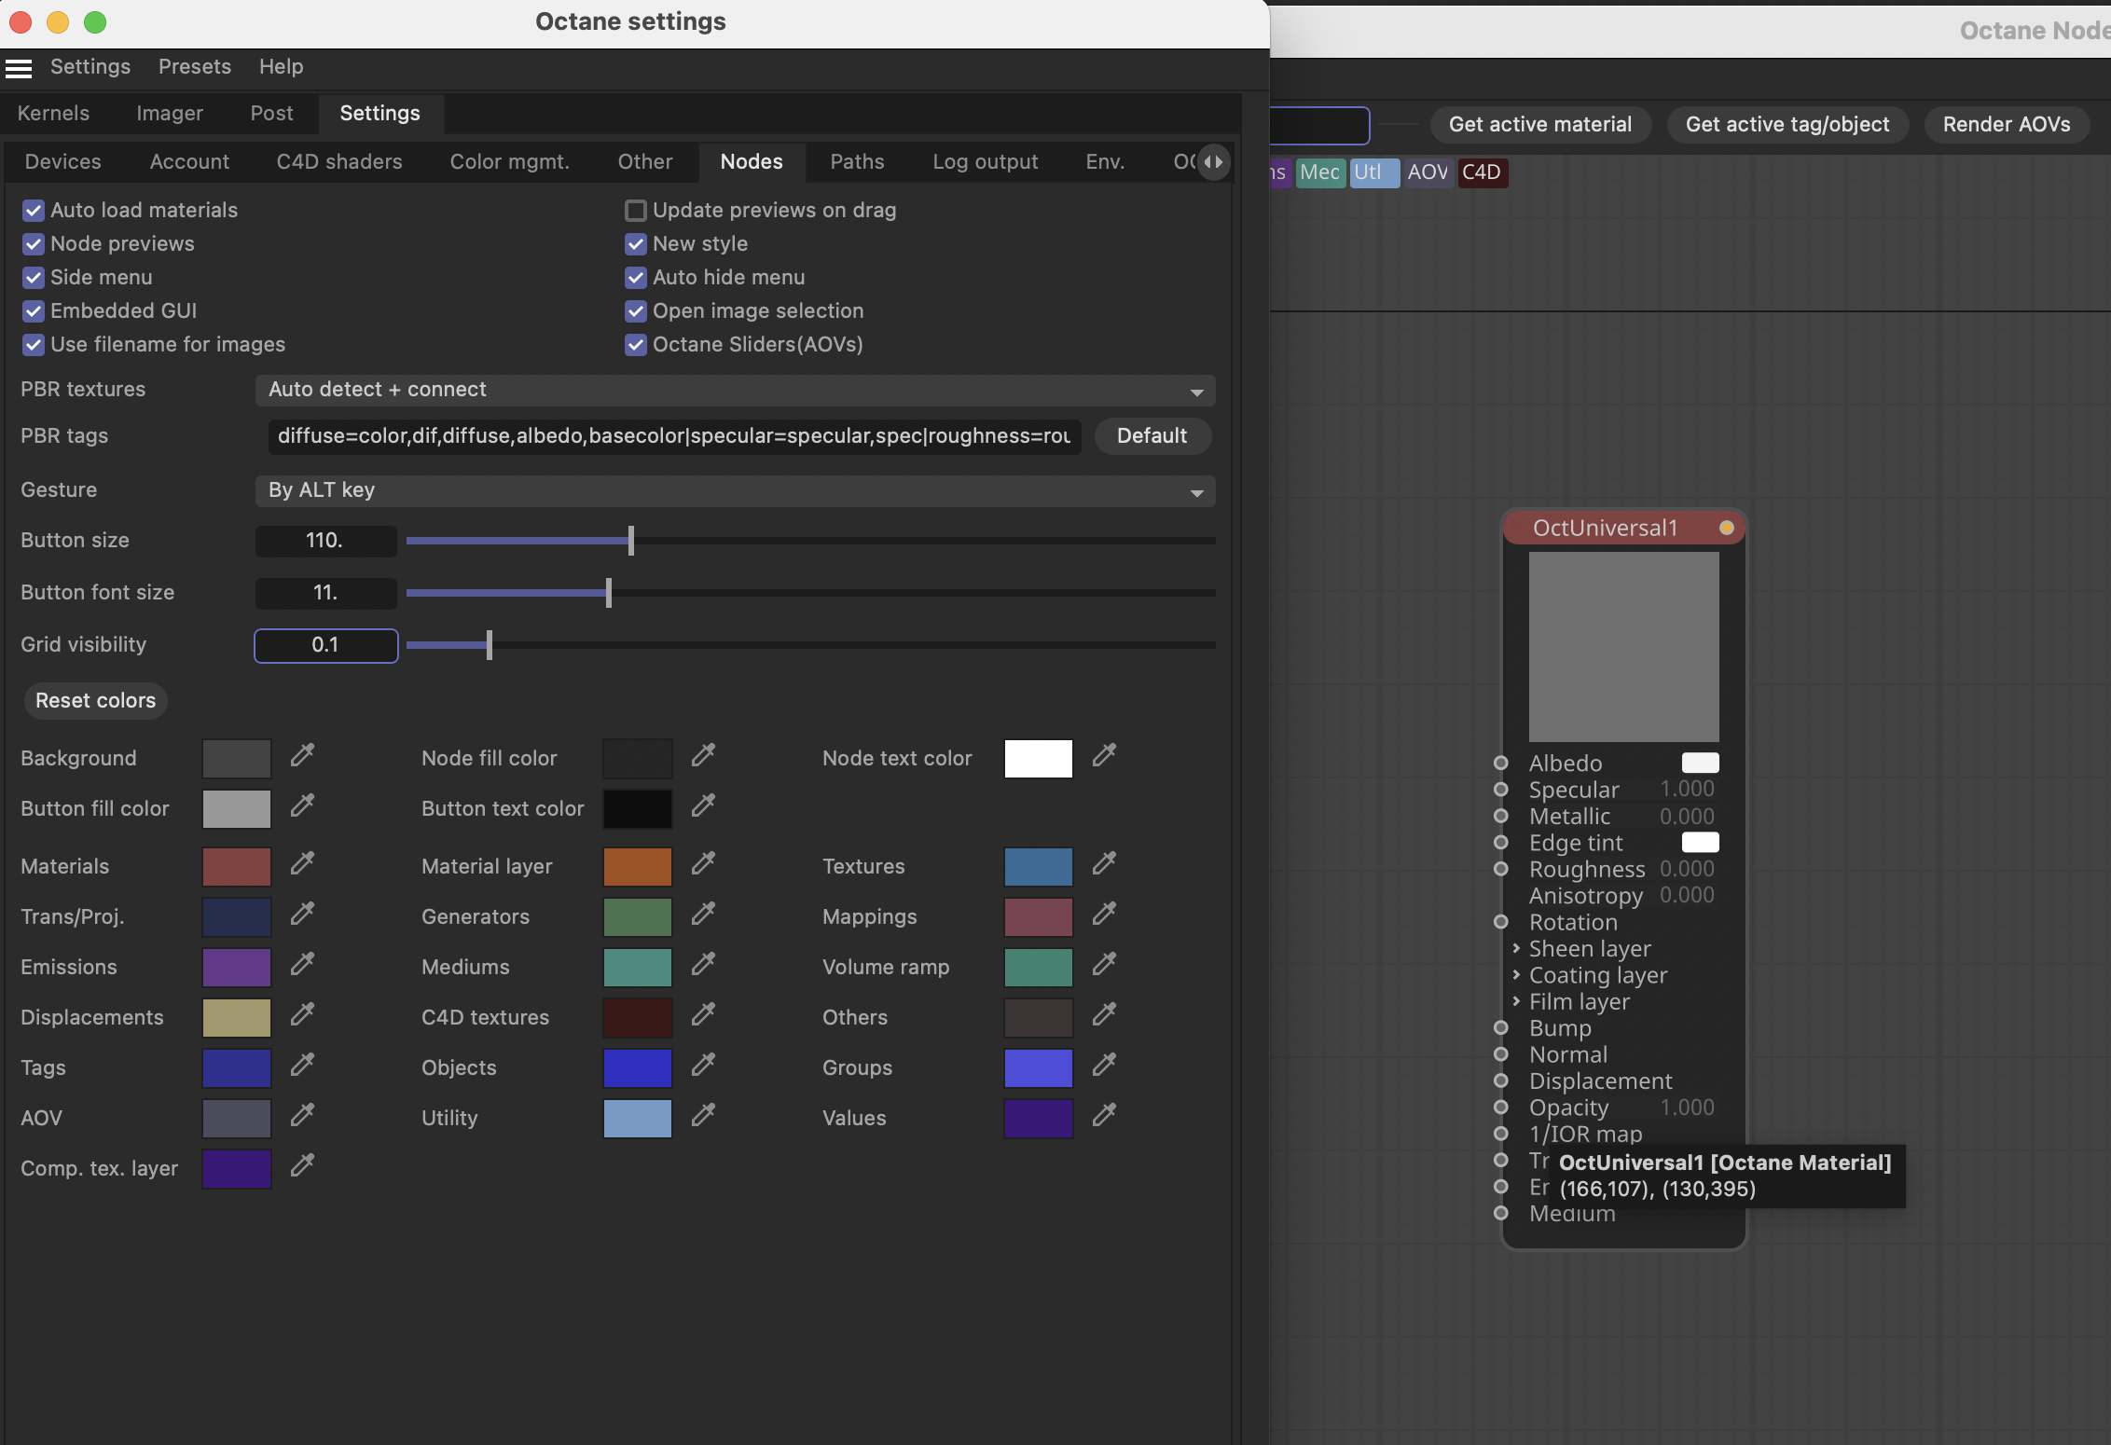
Task: Click the eyedropper next to Background color
Action: pyautogui.click(x=302, y=755)
